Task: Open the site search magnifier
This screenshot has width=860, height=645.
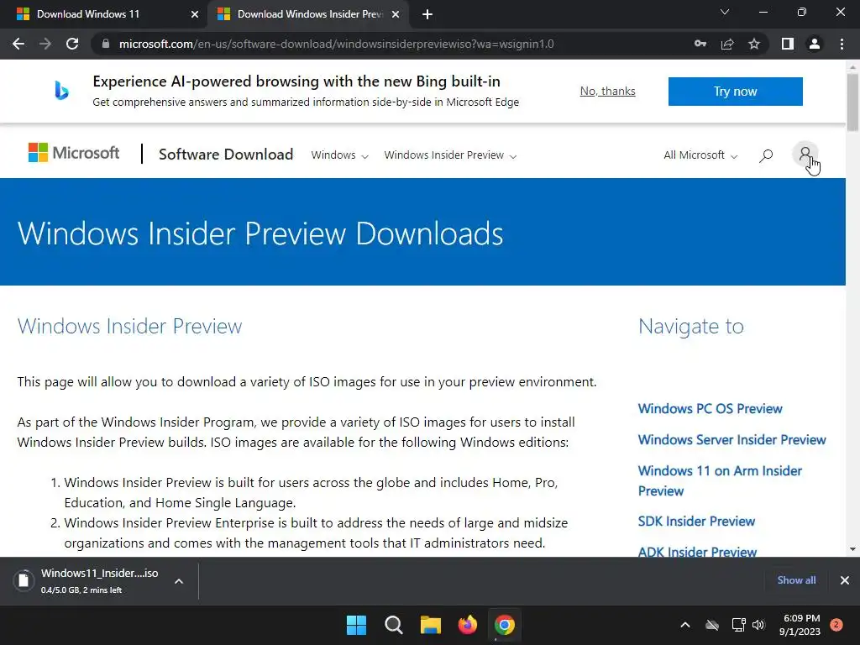Action: (766, 155)
